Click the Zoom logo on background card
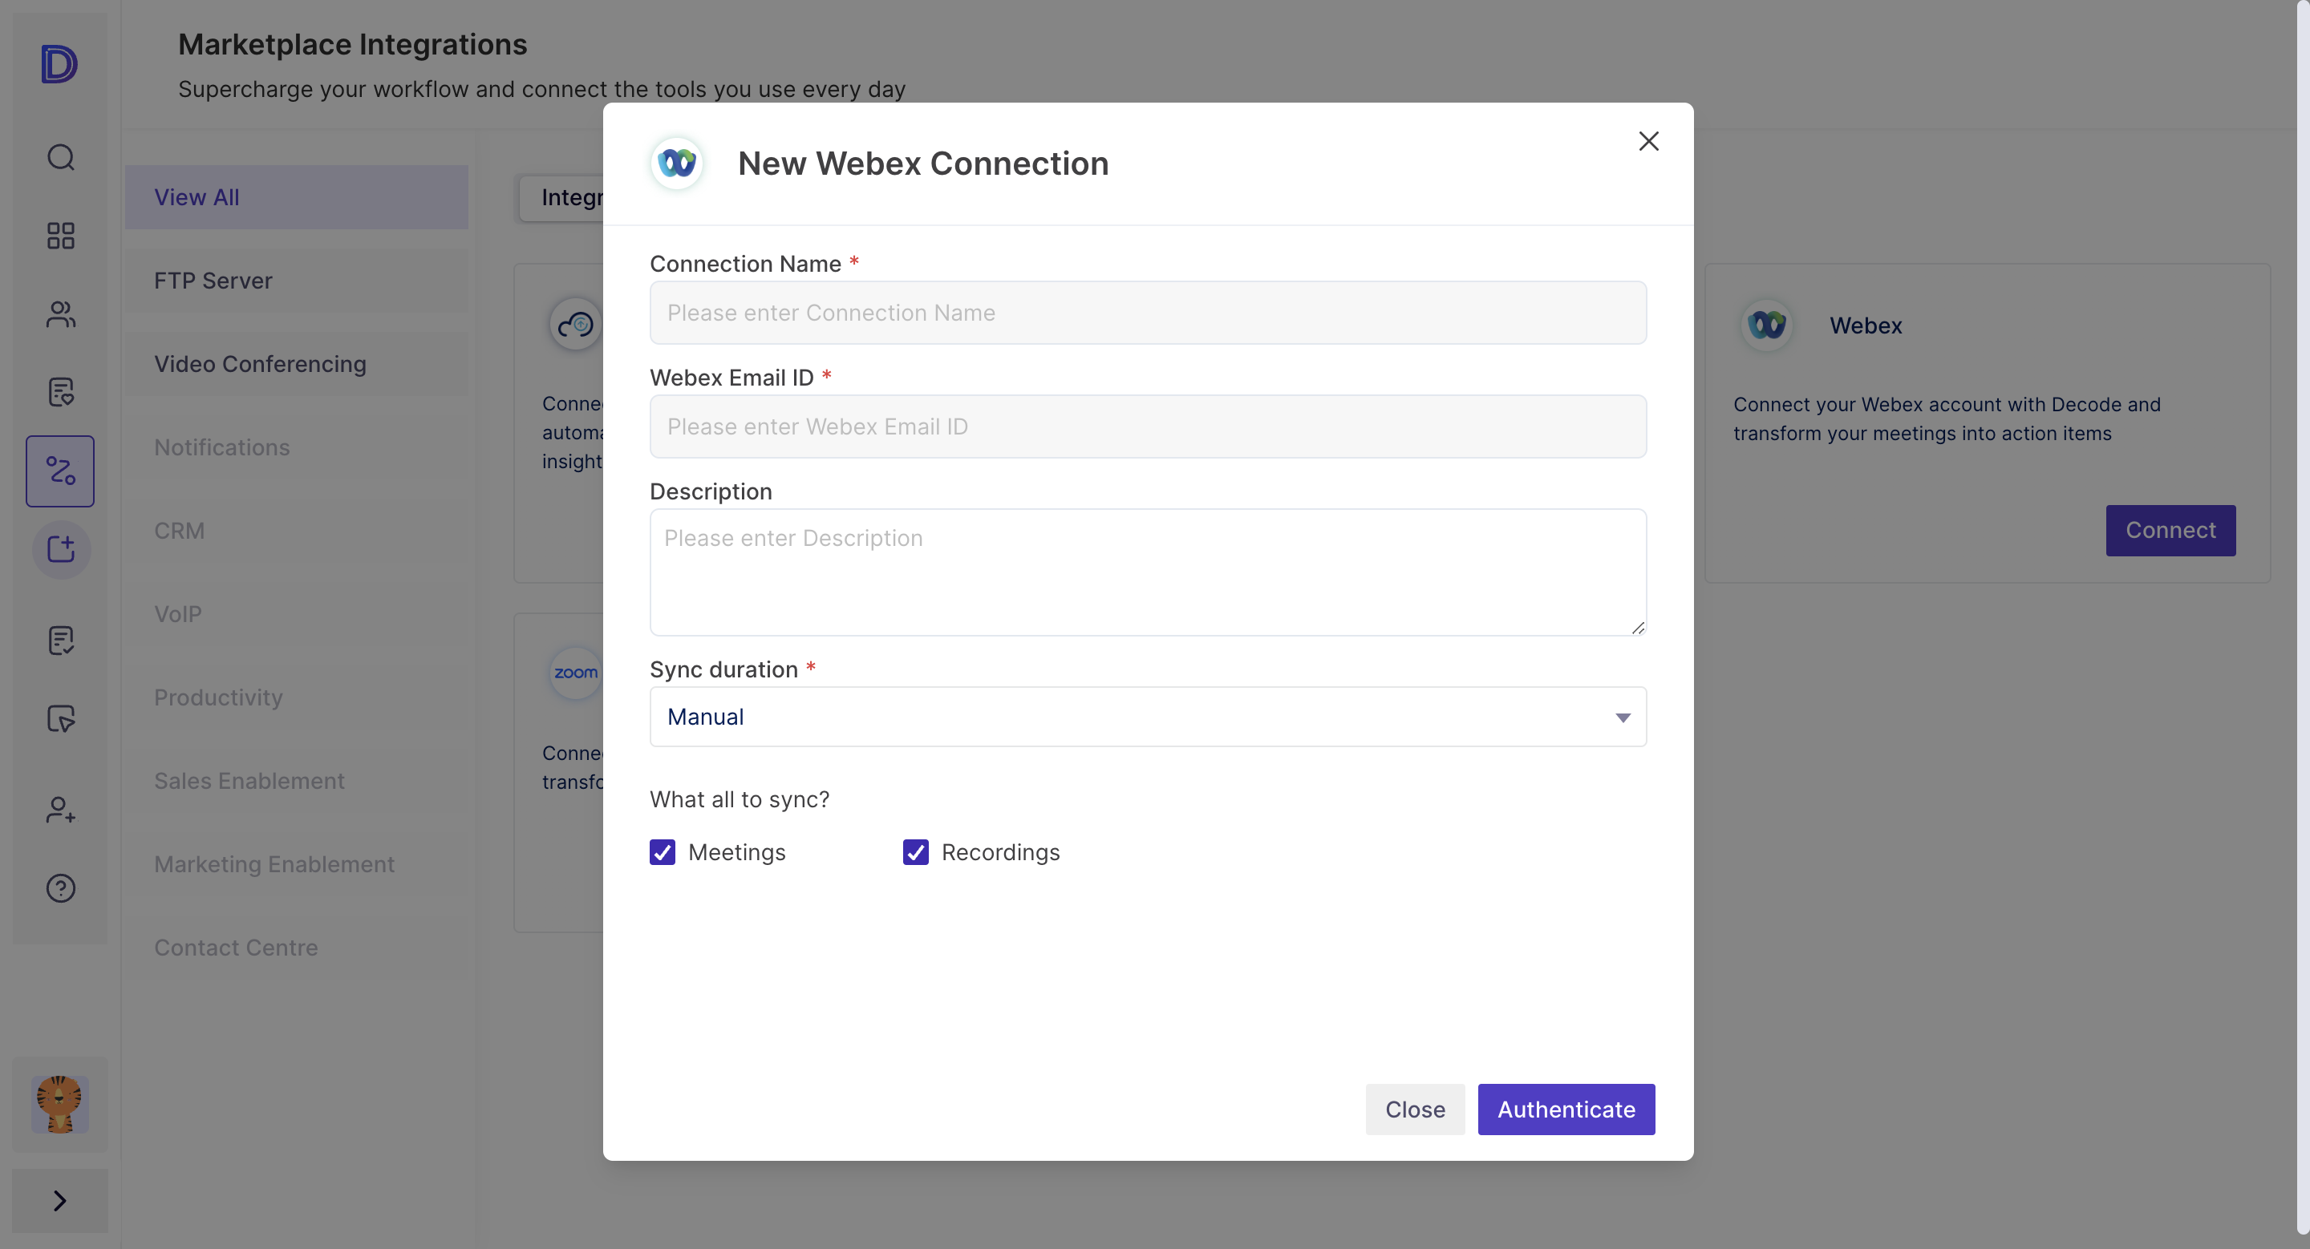The image size is (2310, 1249). click(575, 672)
